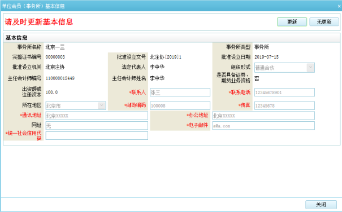Select the 所在地区 combo box showing 北京市

[x=76, y=106]
